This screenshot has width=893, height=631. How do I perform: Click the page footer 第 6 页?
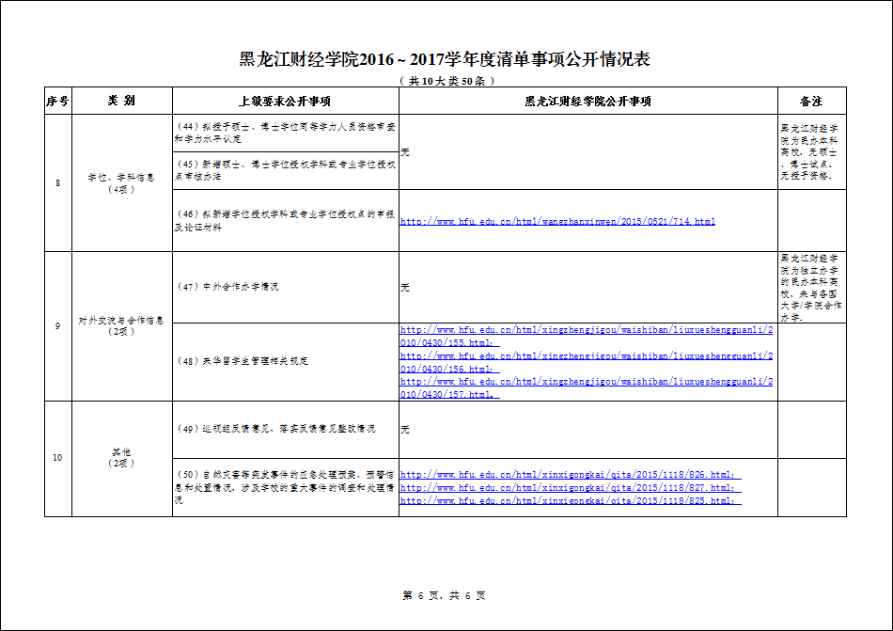click(445, 595)
